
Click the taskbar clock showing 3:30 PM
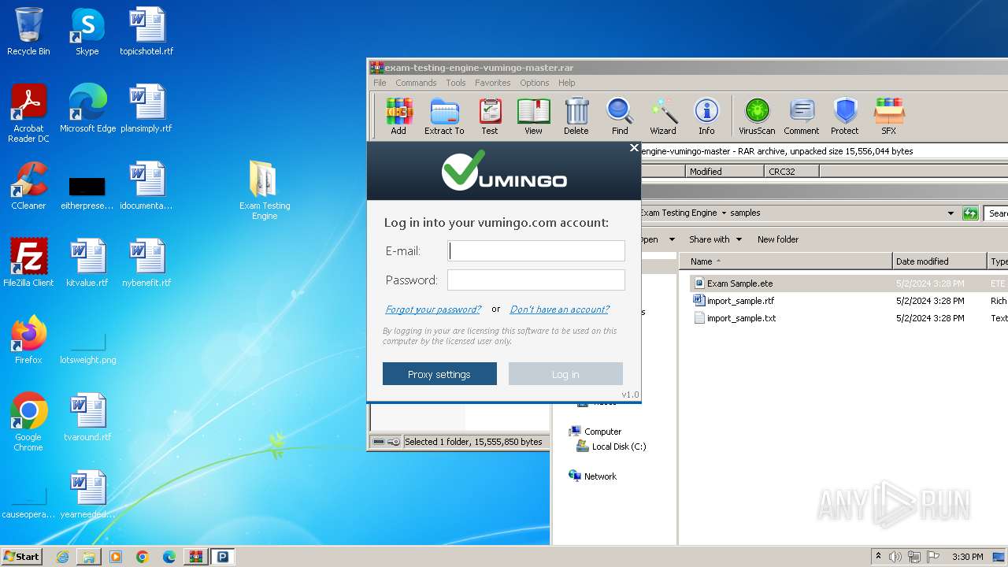tap(967, 557)
